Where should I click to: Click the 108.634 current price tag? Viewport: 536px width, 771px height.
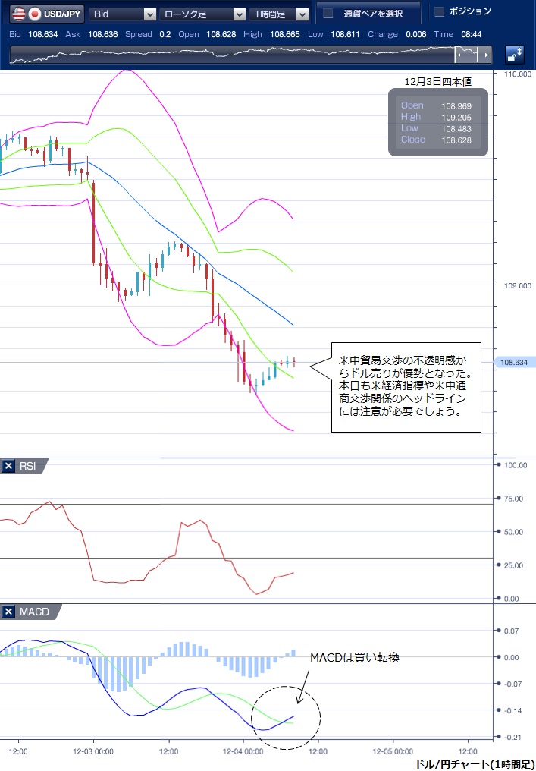(x=513, y=363)
